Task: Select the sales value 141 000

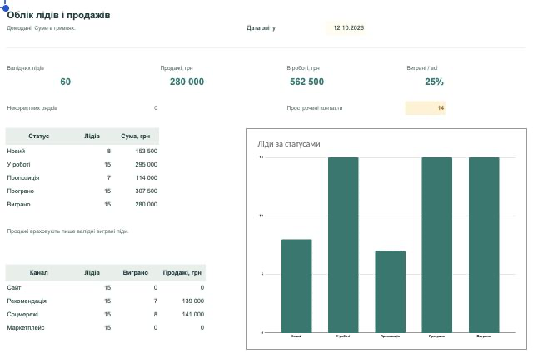Action: 193,315
